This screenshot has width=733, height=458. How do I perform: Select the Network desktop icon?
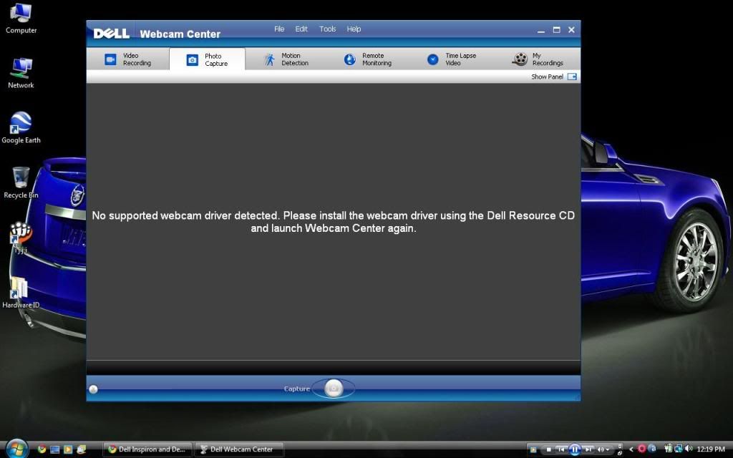21,74
